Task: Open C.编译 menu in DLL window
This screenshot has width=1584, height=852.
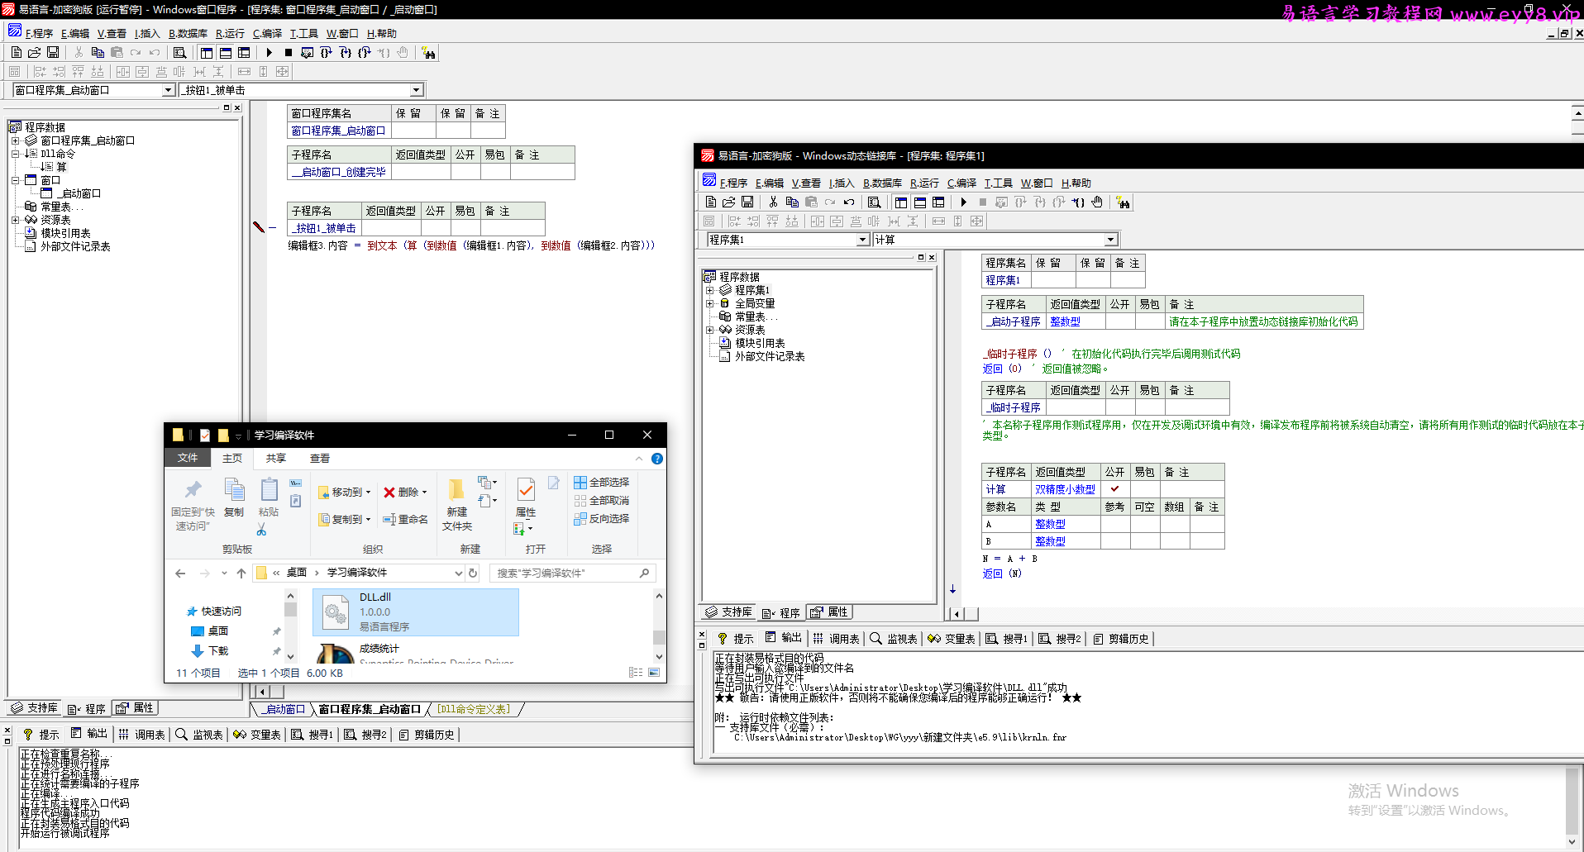Action: pyautogui.click(x=961, y=183)
